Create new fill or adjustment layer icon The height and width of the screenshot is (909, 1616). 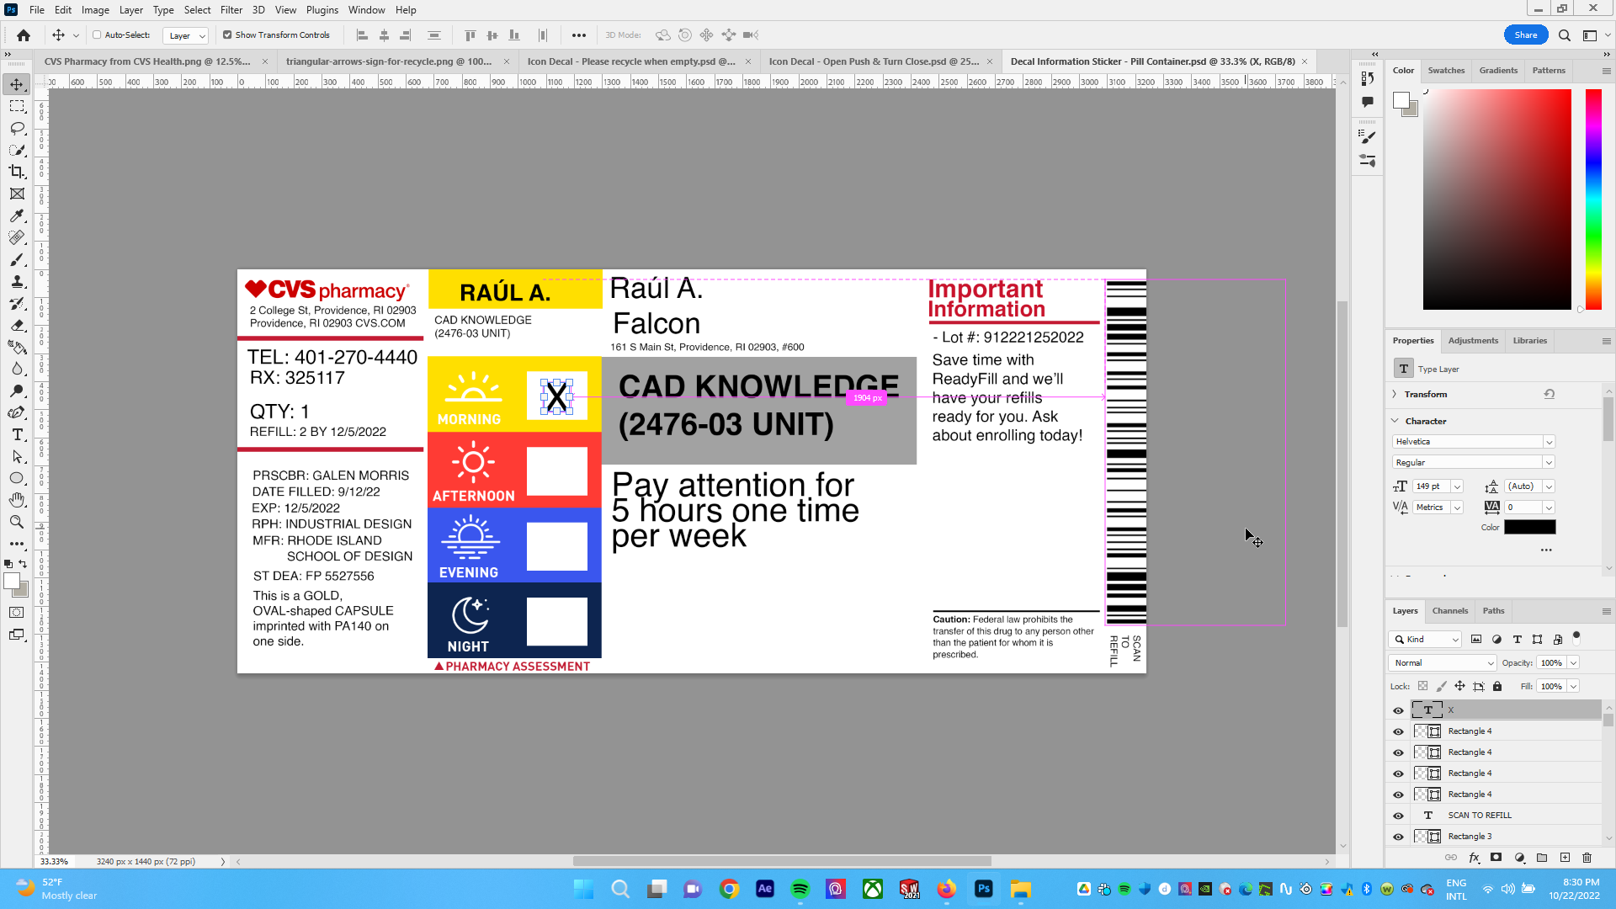tap(1519, 858)
